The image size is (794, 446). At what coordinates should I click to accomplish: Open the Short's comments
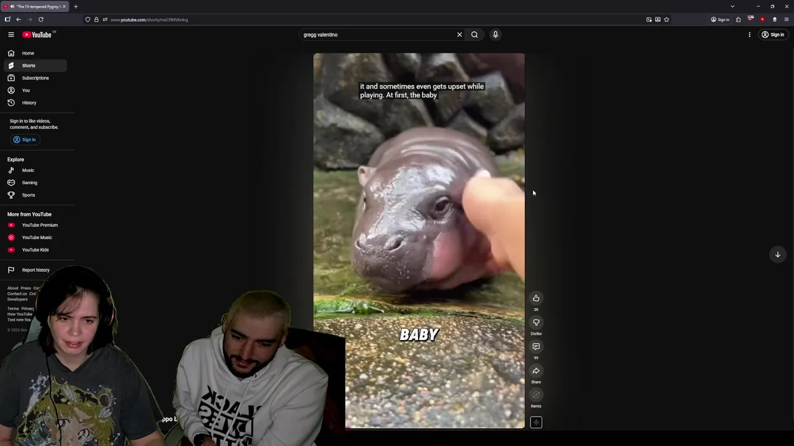(x=536, y=347)
